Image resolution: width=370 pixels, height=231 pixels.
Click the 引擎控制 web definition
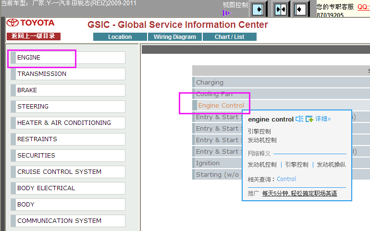[x=296, y=165]
